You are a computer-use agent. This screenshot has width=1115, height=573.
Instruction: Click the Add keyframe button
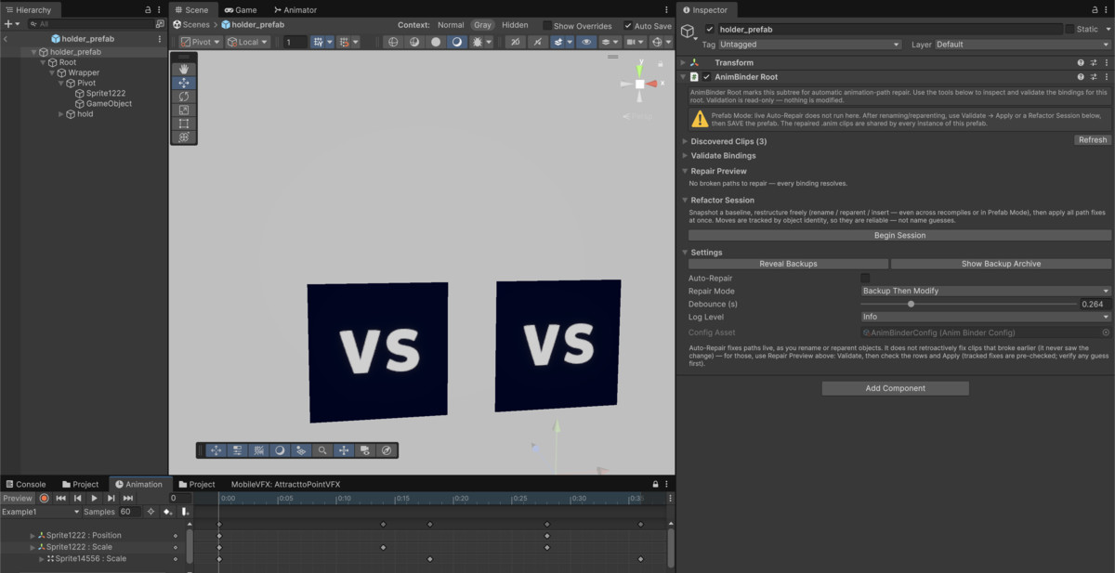168,512
